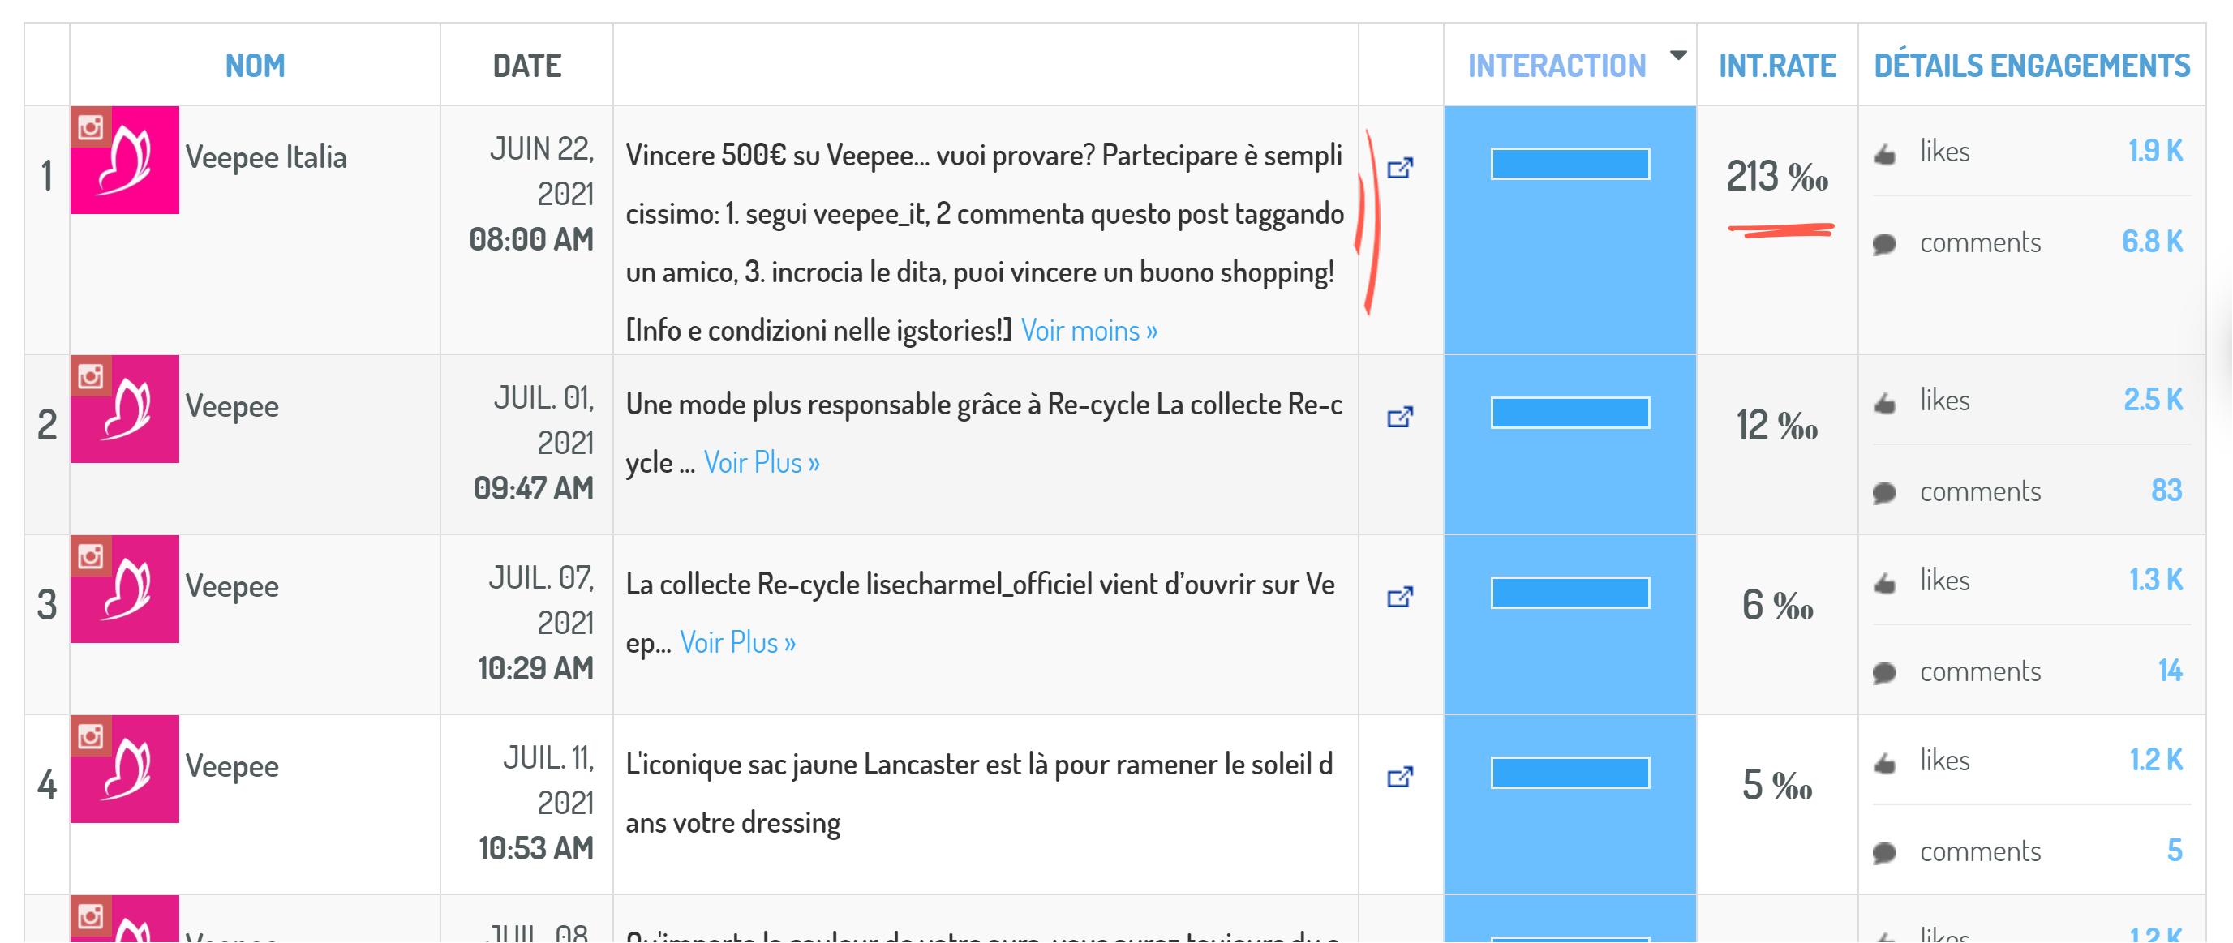The width and height of the screenshot is (2233, 943).
Task: Click Veepee name in row 4
Action: point(232,767)
